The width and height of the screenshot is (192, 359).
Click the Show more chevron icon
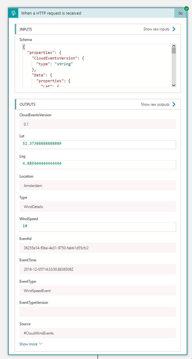[41, 344]
